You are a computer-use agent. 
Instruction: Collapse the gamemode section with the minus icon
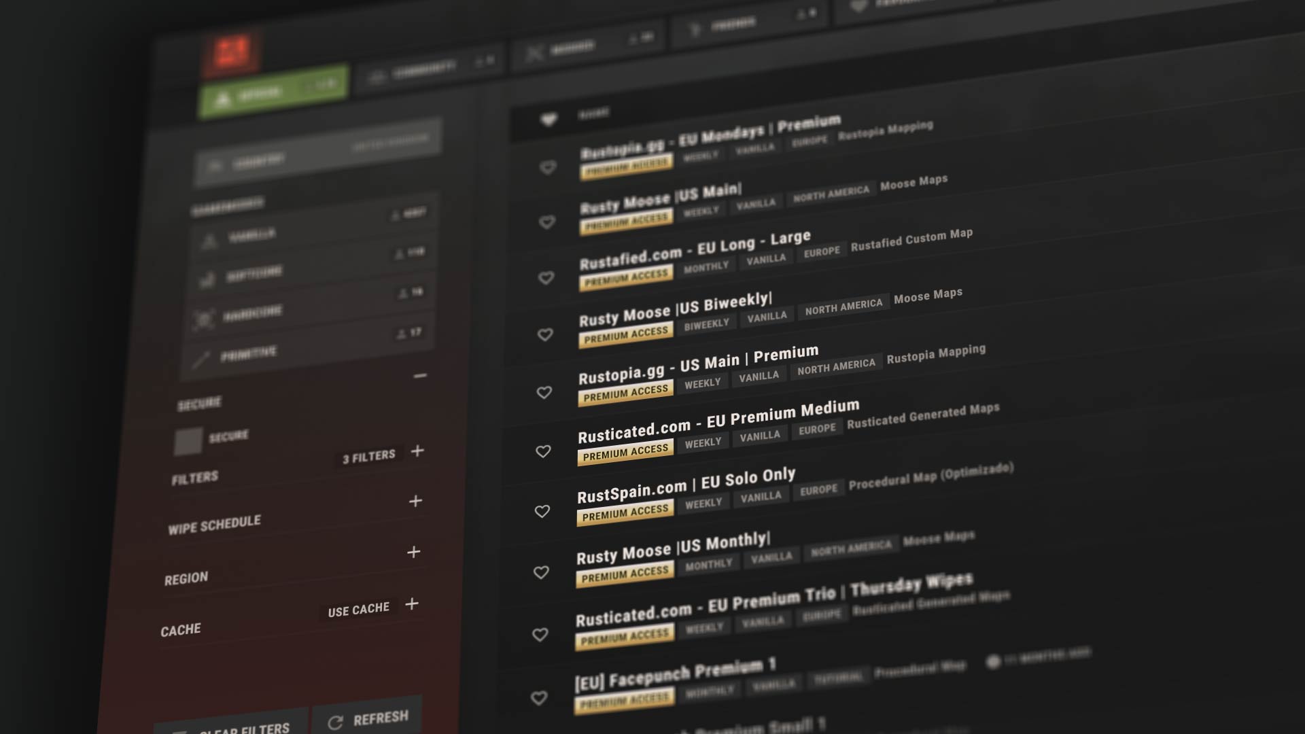point(420,375)
